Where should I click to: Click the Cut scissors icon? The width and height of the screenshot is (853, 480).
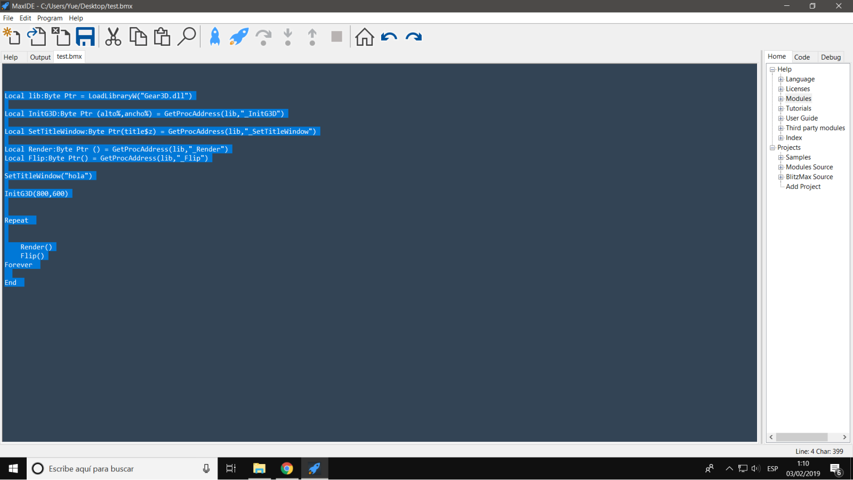pyautogui.click(x=113, y=37)
